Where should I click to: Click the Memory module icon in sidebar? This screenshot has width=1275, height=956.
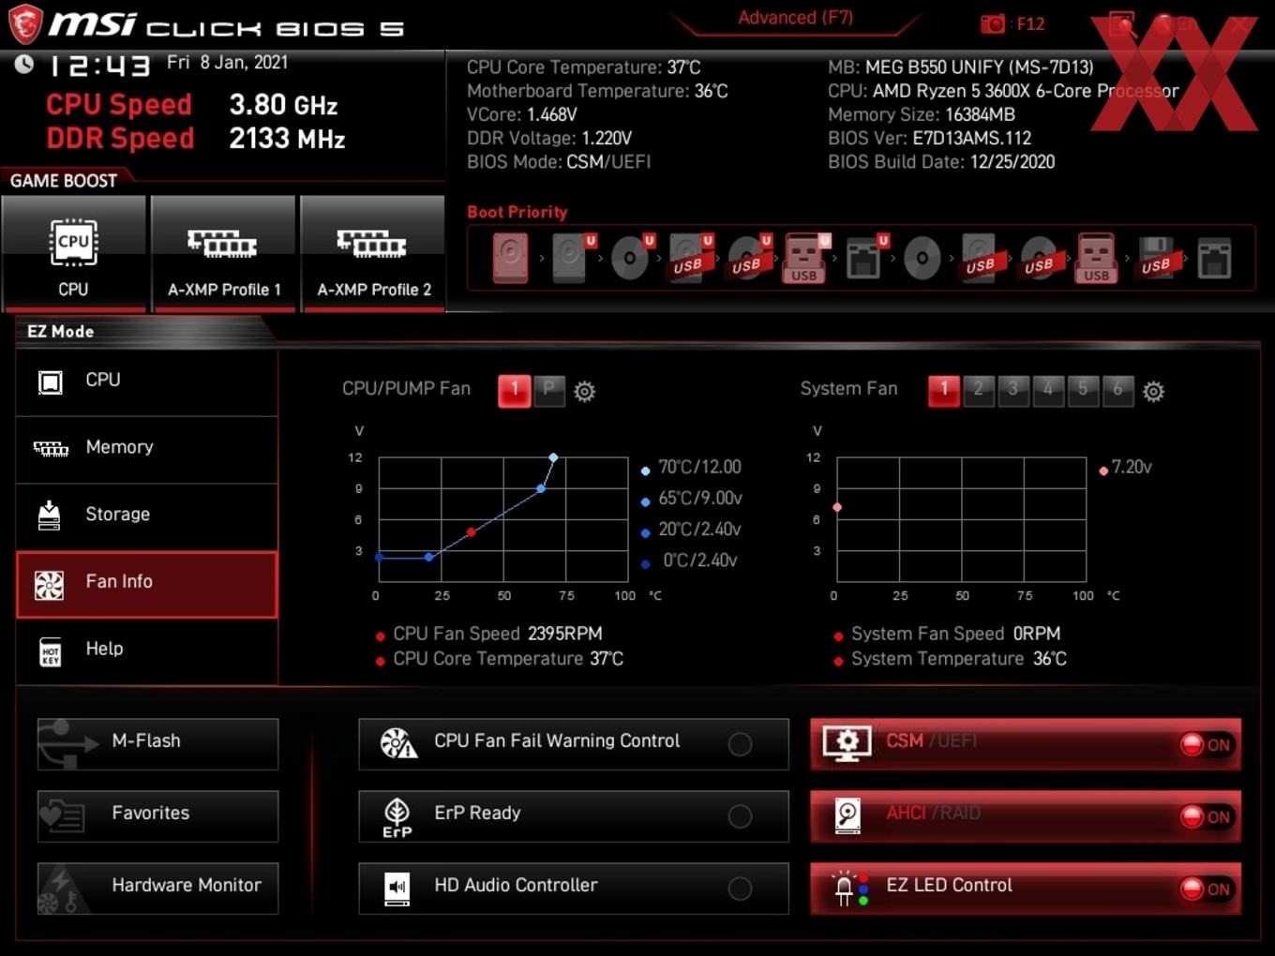[51, 449]
